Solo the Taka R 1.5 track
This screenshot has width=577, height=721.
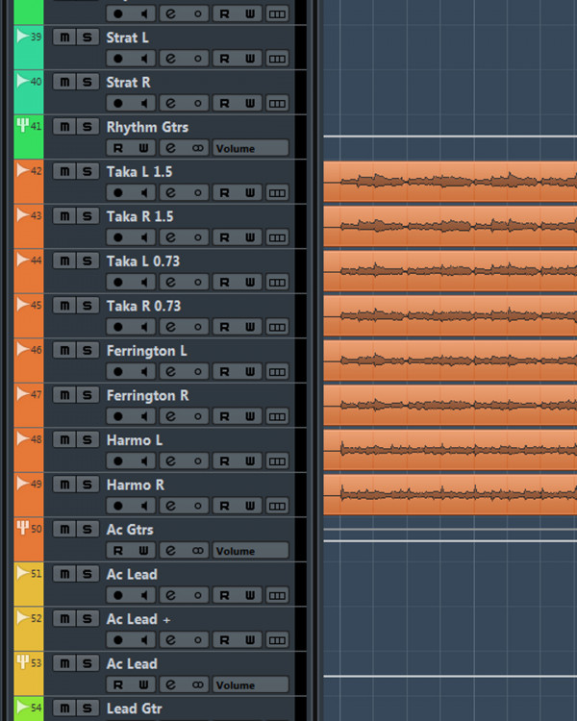(x=88, y=216)
